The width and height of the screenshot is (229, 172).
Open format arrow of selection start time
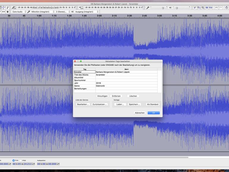pyautogui.click(x=10, y=164)
